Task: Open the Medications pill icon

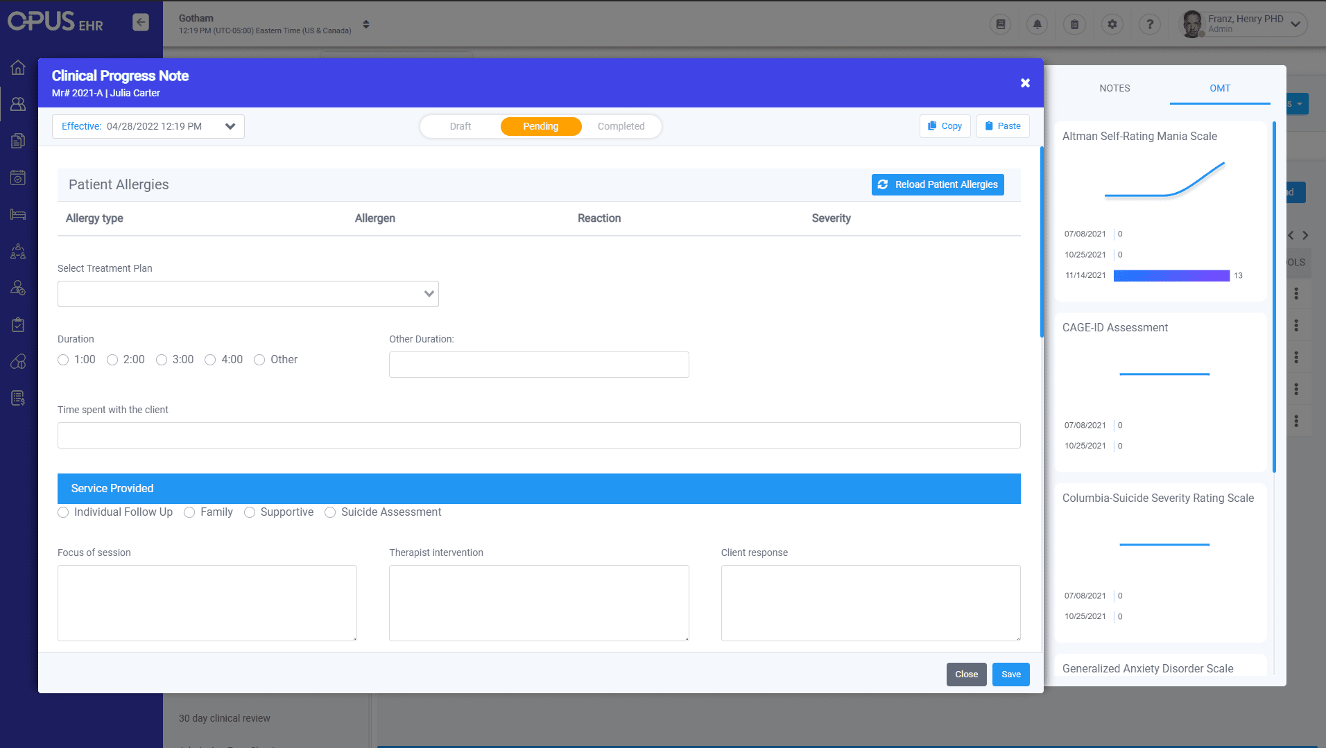Action: [x=19, y=360]
